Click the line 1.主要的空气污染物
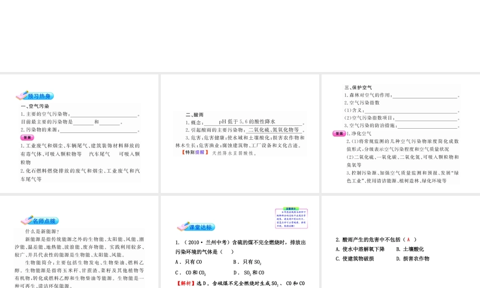Image resolution: width=480 pixels, height=288 pixels. tap(80, 114)
